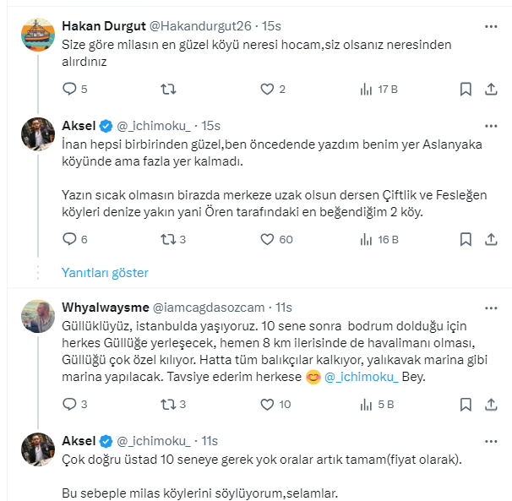Image resolution: width=512 pixels, height=501 pixels.
Task: Reply to Hakan Durgut's tweet
Action: (69, 89)
